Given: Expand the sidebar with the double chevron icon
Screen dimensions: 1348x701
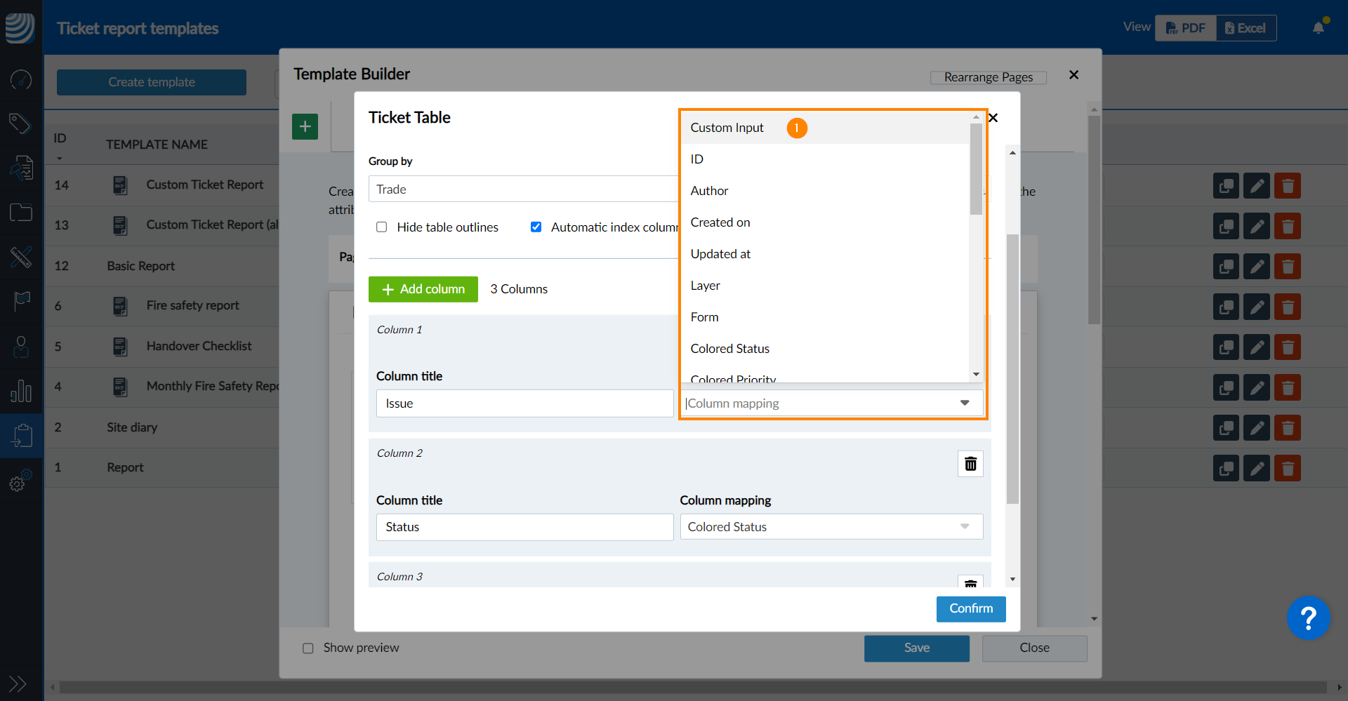Looking at the screenshot, I should click(x=18, y=683).
